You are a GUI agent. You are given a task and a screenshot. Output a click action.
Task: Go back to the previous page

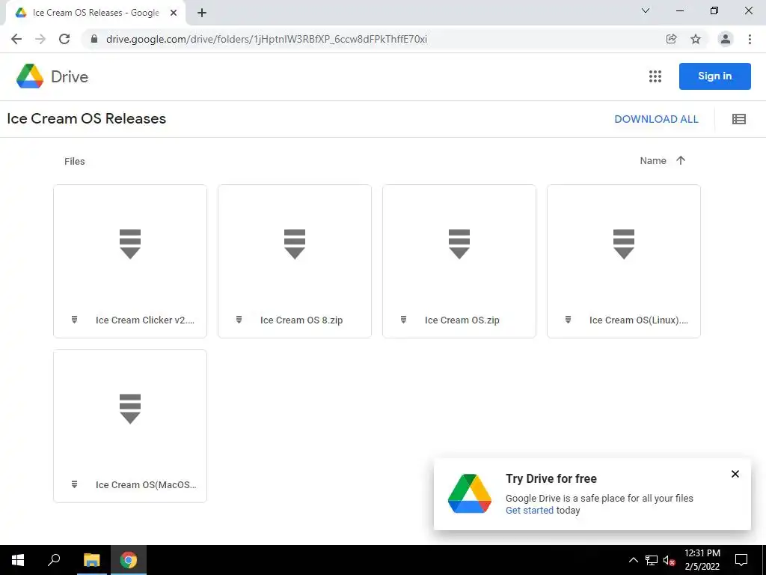coord(16,39)
